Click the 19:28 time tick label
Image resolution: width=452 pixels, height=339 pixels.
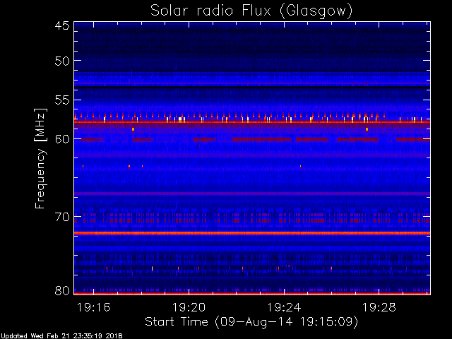click(x=379, y=307)
